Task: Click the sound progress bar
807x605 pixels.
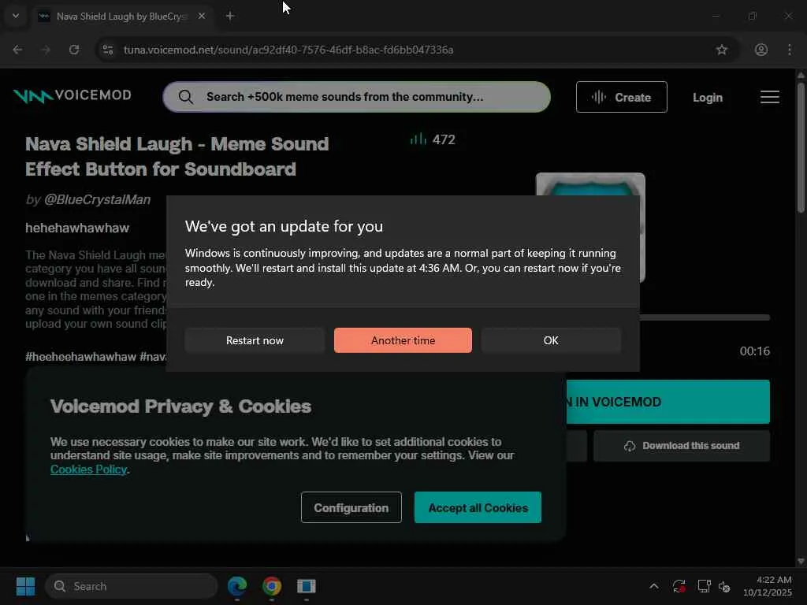Action: tap(705, 317)
